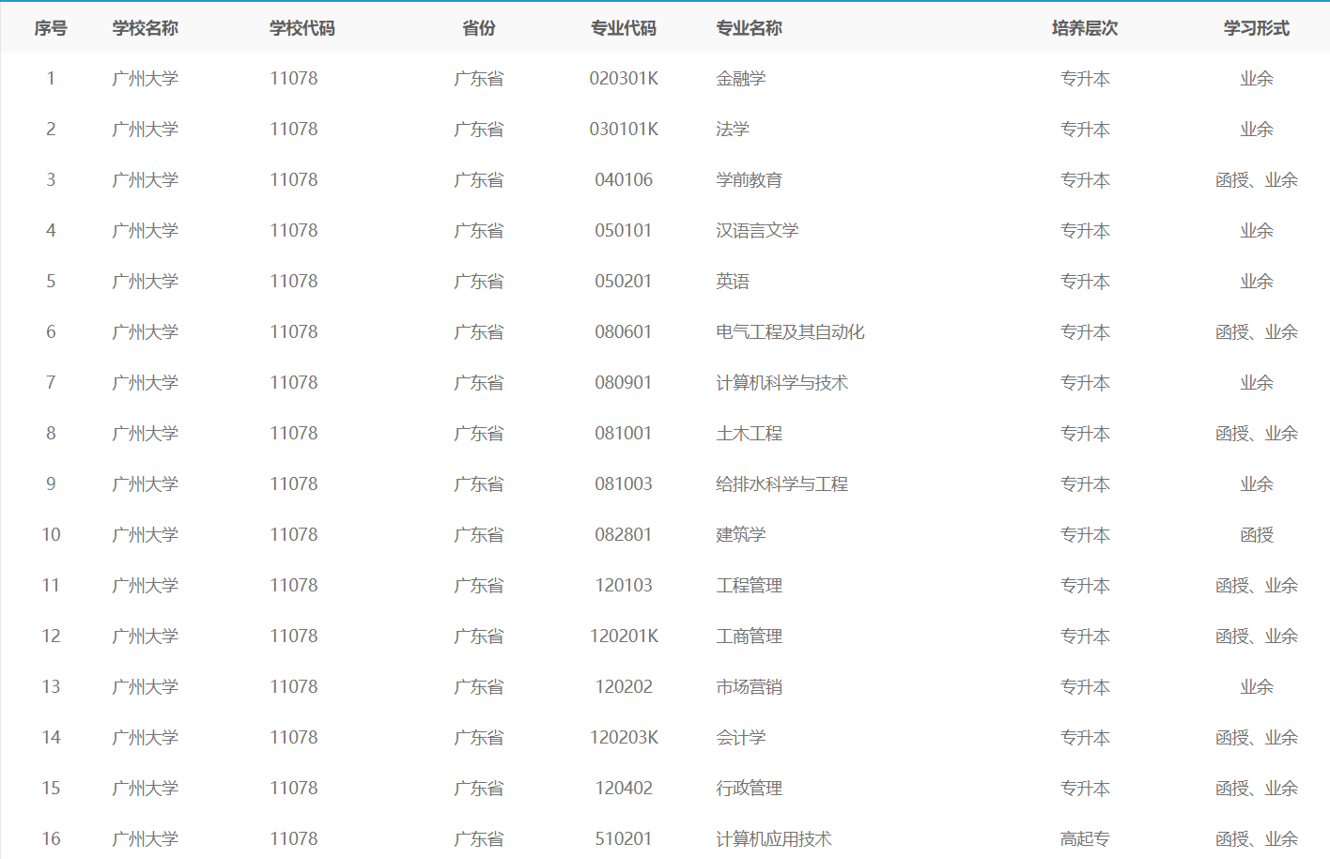Click 函授、业余 in the 土木工程 row
This screenshot has height=859, width=1330.
[x=1257, y=434]
